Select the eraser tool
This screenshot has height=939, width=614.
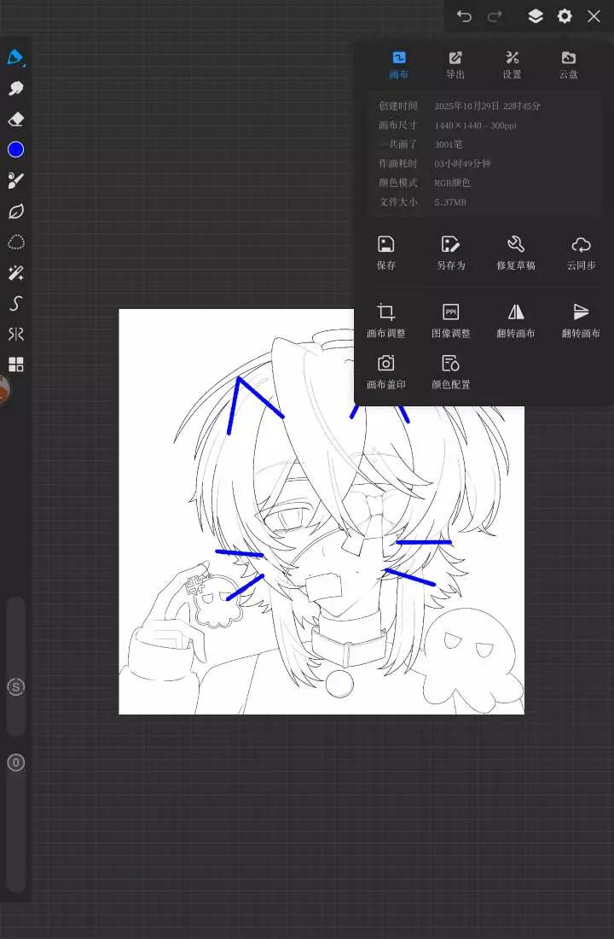[x=15, y=120]
